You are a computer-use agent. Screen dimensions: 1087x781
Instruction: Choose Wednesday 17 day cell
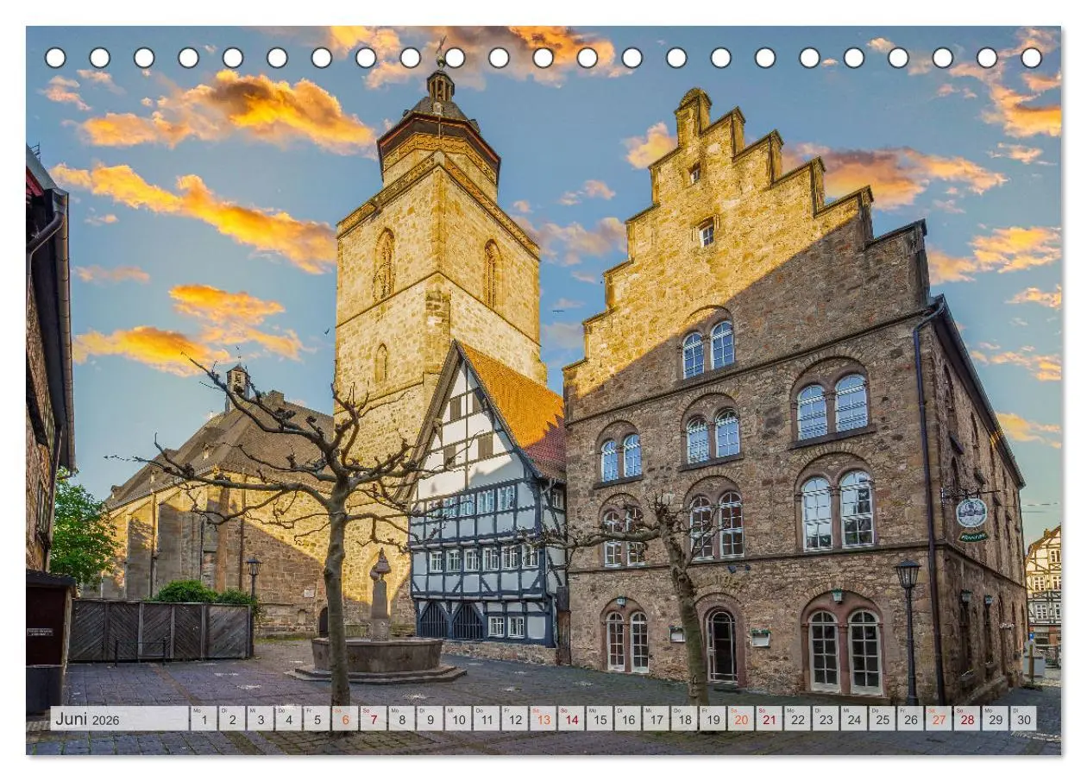point(656,719)
